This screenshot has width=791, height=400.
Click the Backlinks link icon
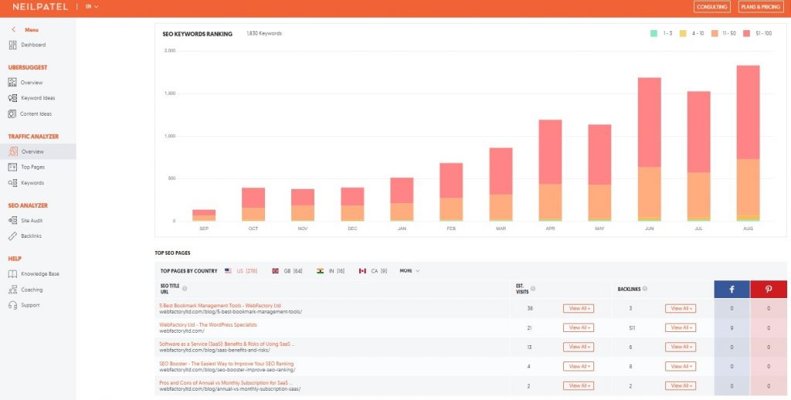(12, 236)
